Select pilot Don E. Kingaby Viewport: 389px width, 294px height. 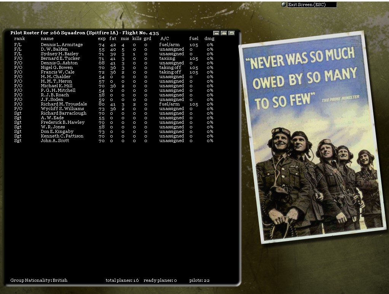(x=57, y=132)
